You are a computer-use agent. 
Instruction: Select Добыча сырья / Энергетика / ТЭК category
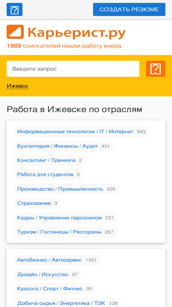[67, 303]
